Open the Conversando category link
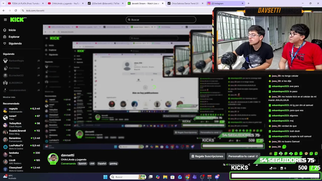The image size is (322, 181). (x=68, y=164)
